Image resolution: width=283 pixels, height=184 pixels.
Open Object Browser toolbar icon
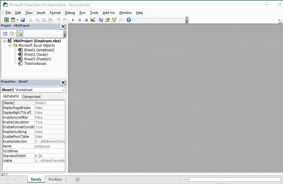(x=114, y=20)
